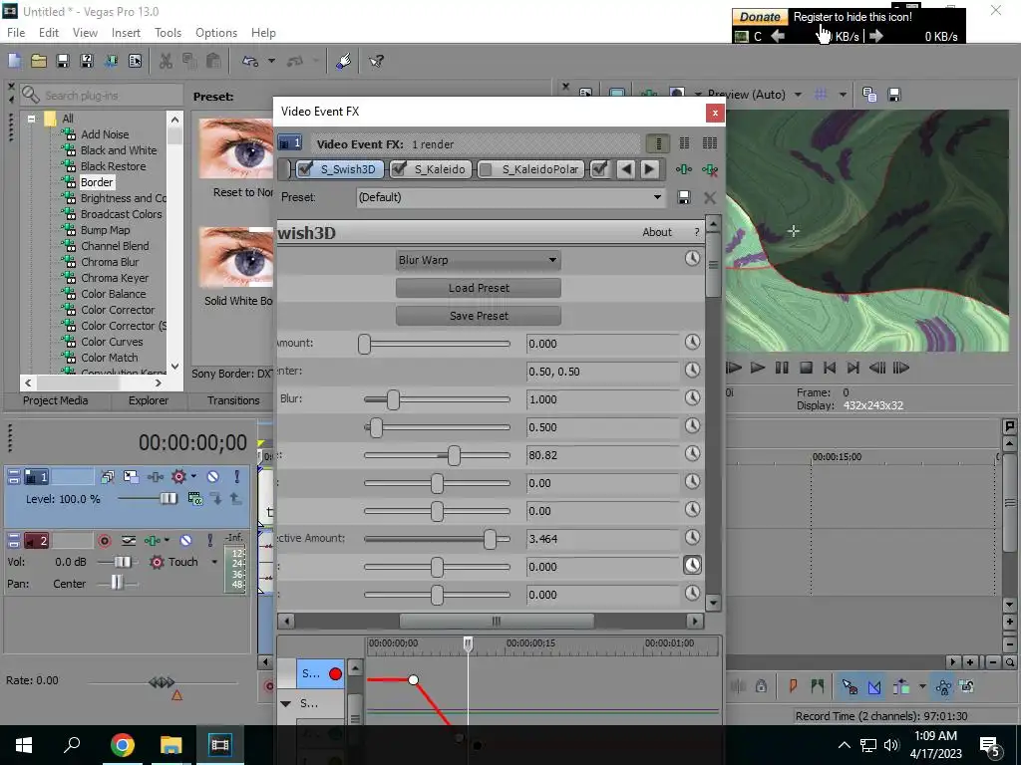The width and height of the screenshot is (1021, 765).
Task: Click the Donate button
Action: click(x=760, y=17)
